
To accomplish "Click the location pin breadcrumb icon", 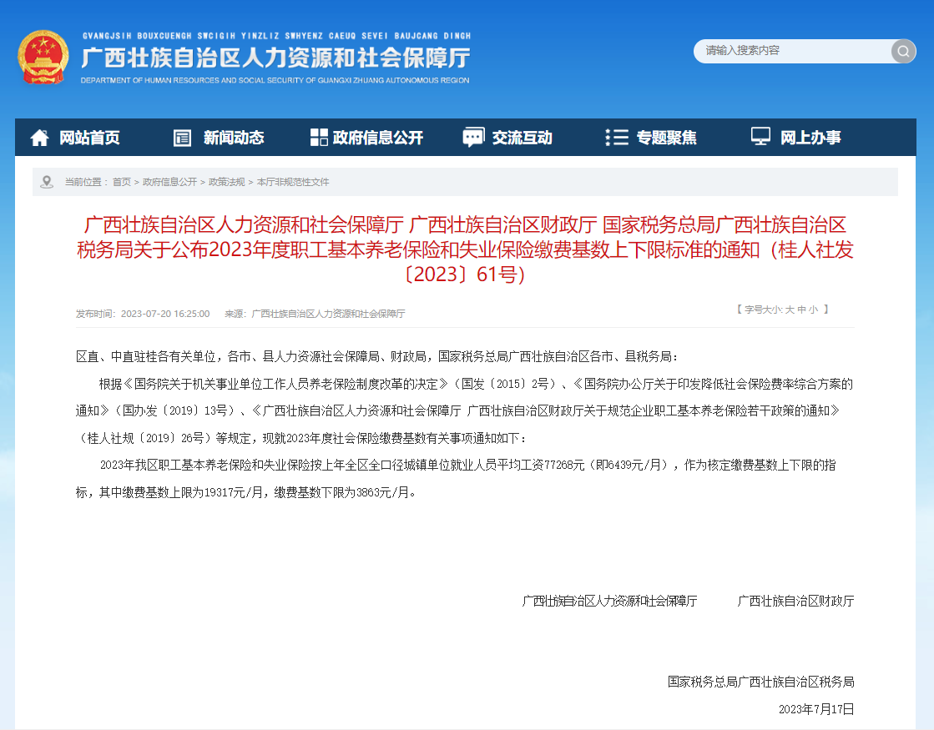I will (x=47, y=182).
